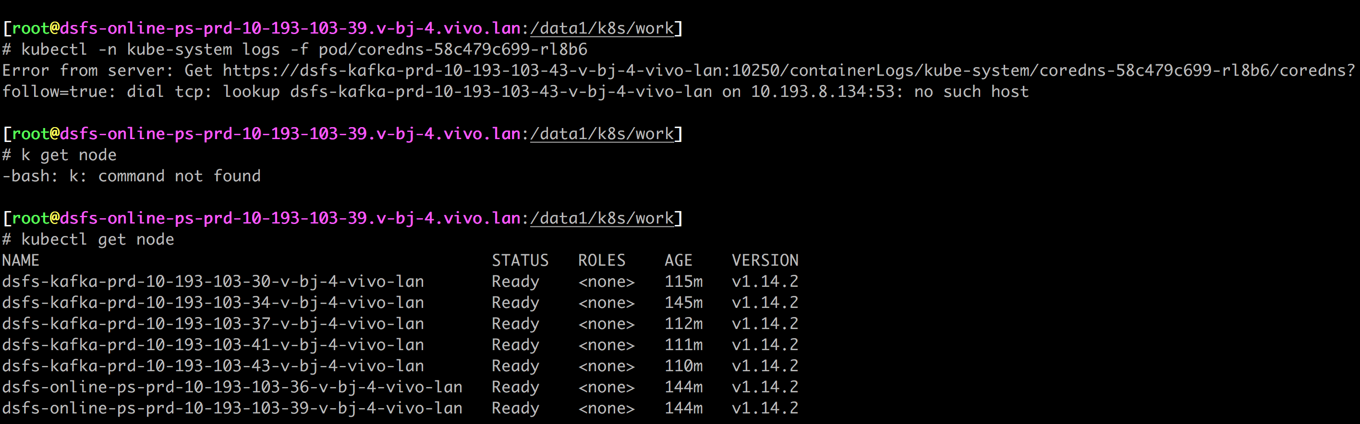Screen dimensions: 1360x424
Task: Click the NAME column header
Action: pos(21,260)
